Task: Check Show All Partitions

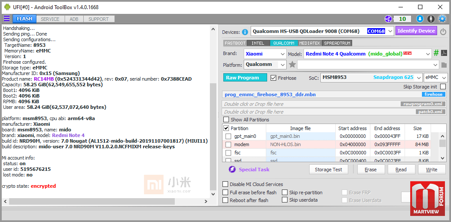Action: (226, 120)
